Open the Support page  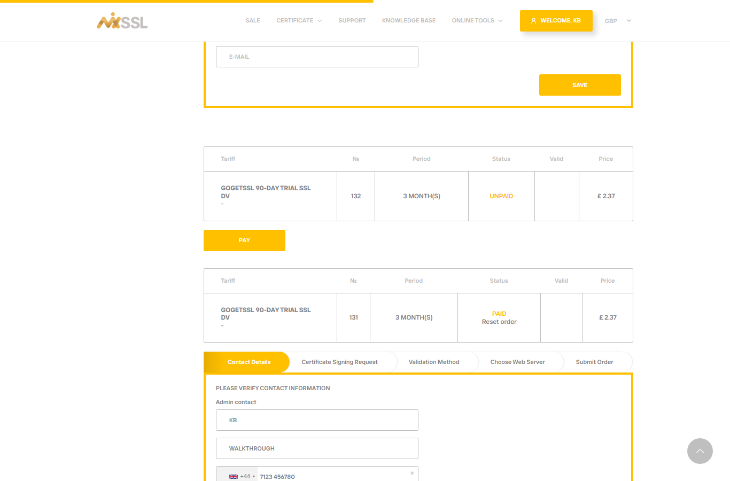[x=352, y=21]
